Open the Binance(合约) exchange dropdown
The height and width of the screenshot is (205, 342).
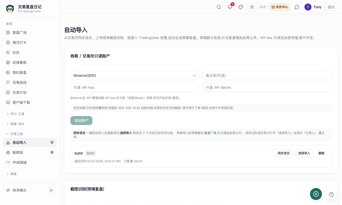pos(135,75)
